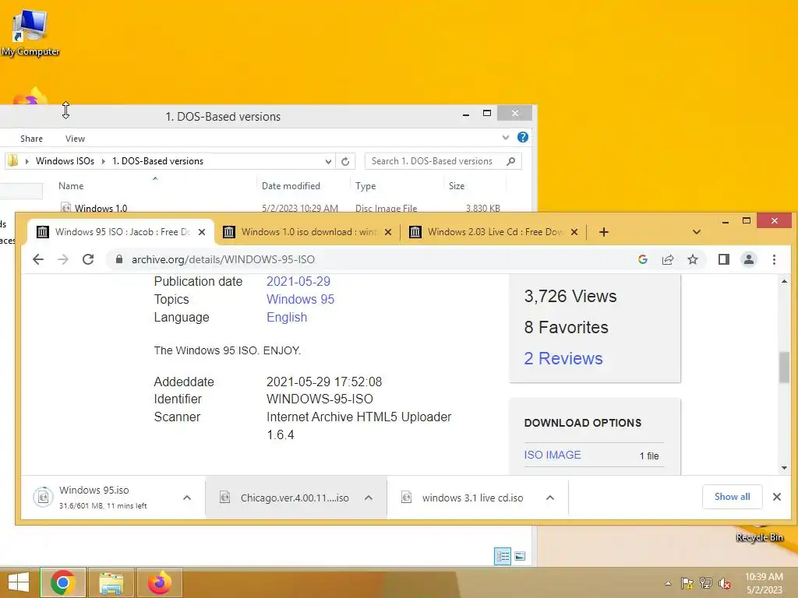Viewport: 798px width, 598px height.
Task: Open the Share ribbon tab in Explorer
Action: click(x=31, y=139)
